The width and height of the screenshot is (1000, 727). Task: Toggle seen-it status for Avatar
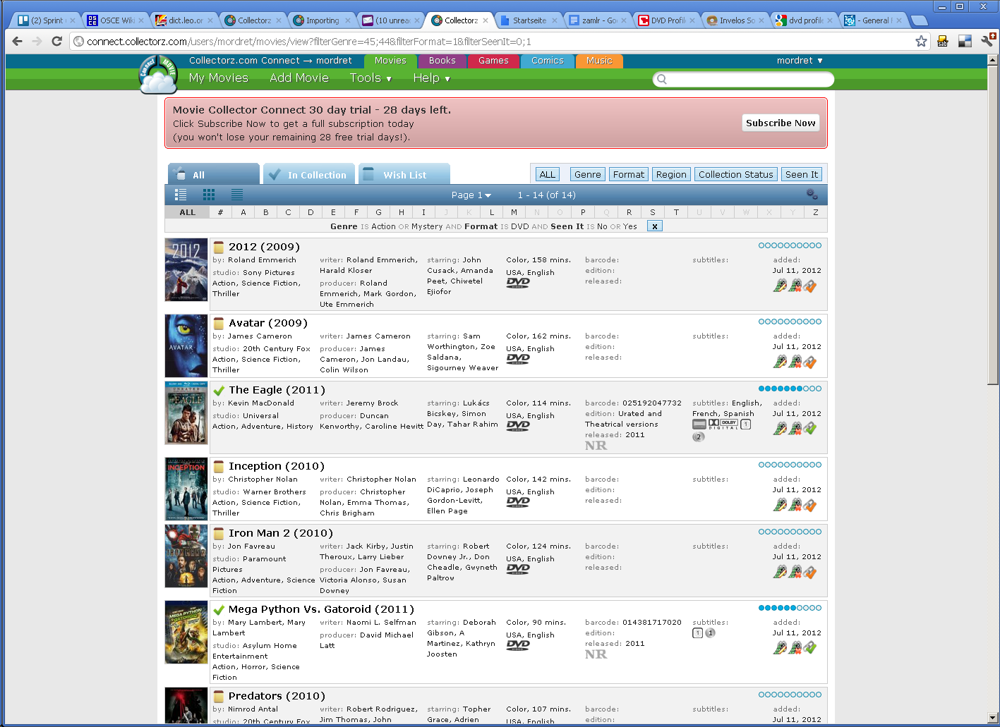[809, 362]
